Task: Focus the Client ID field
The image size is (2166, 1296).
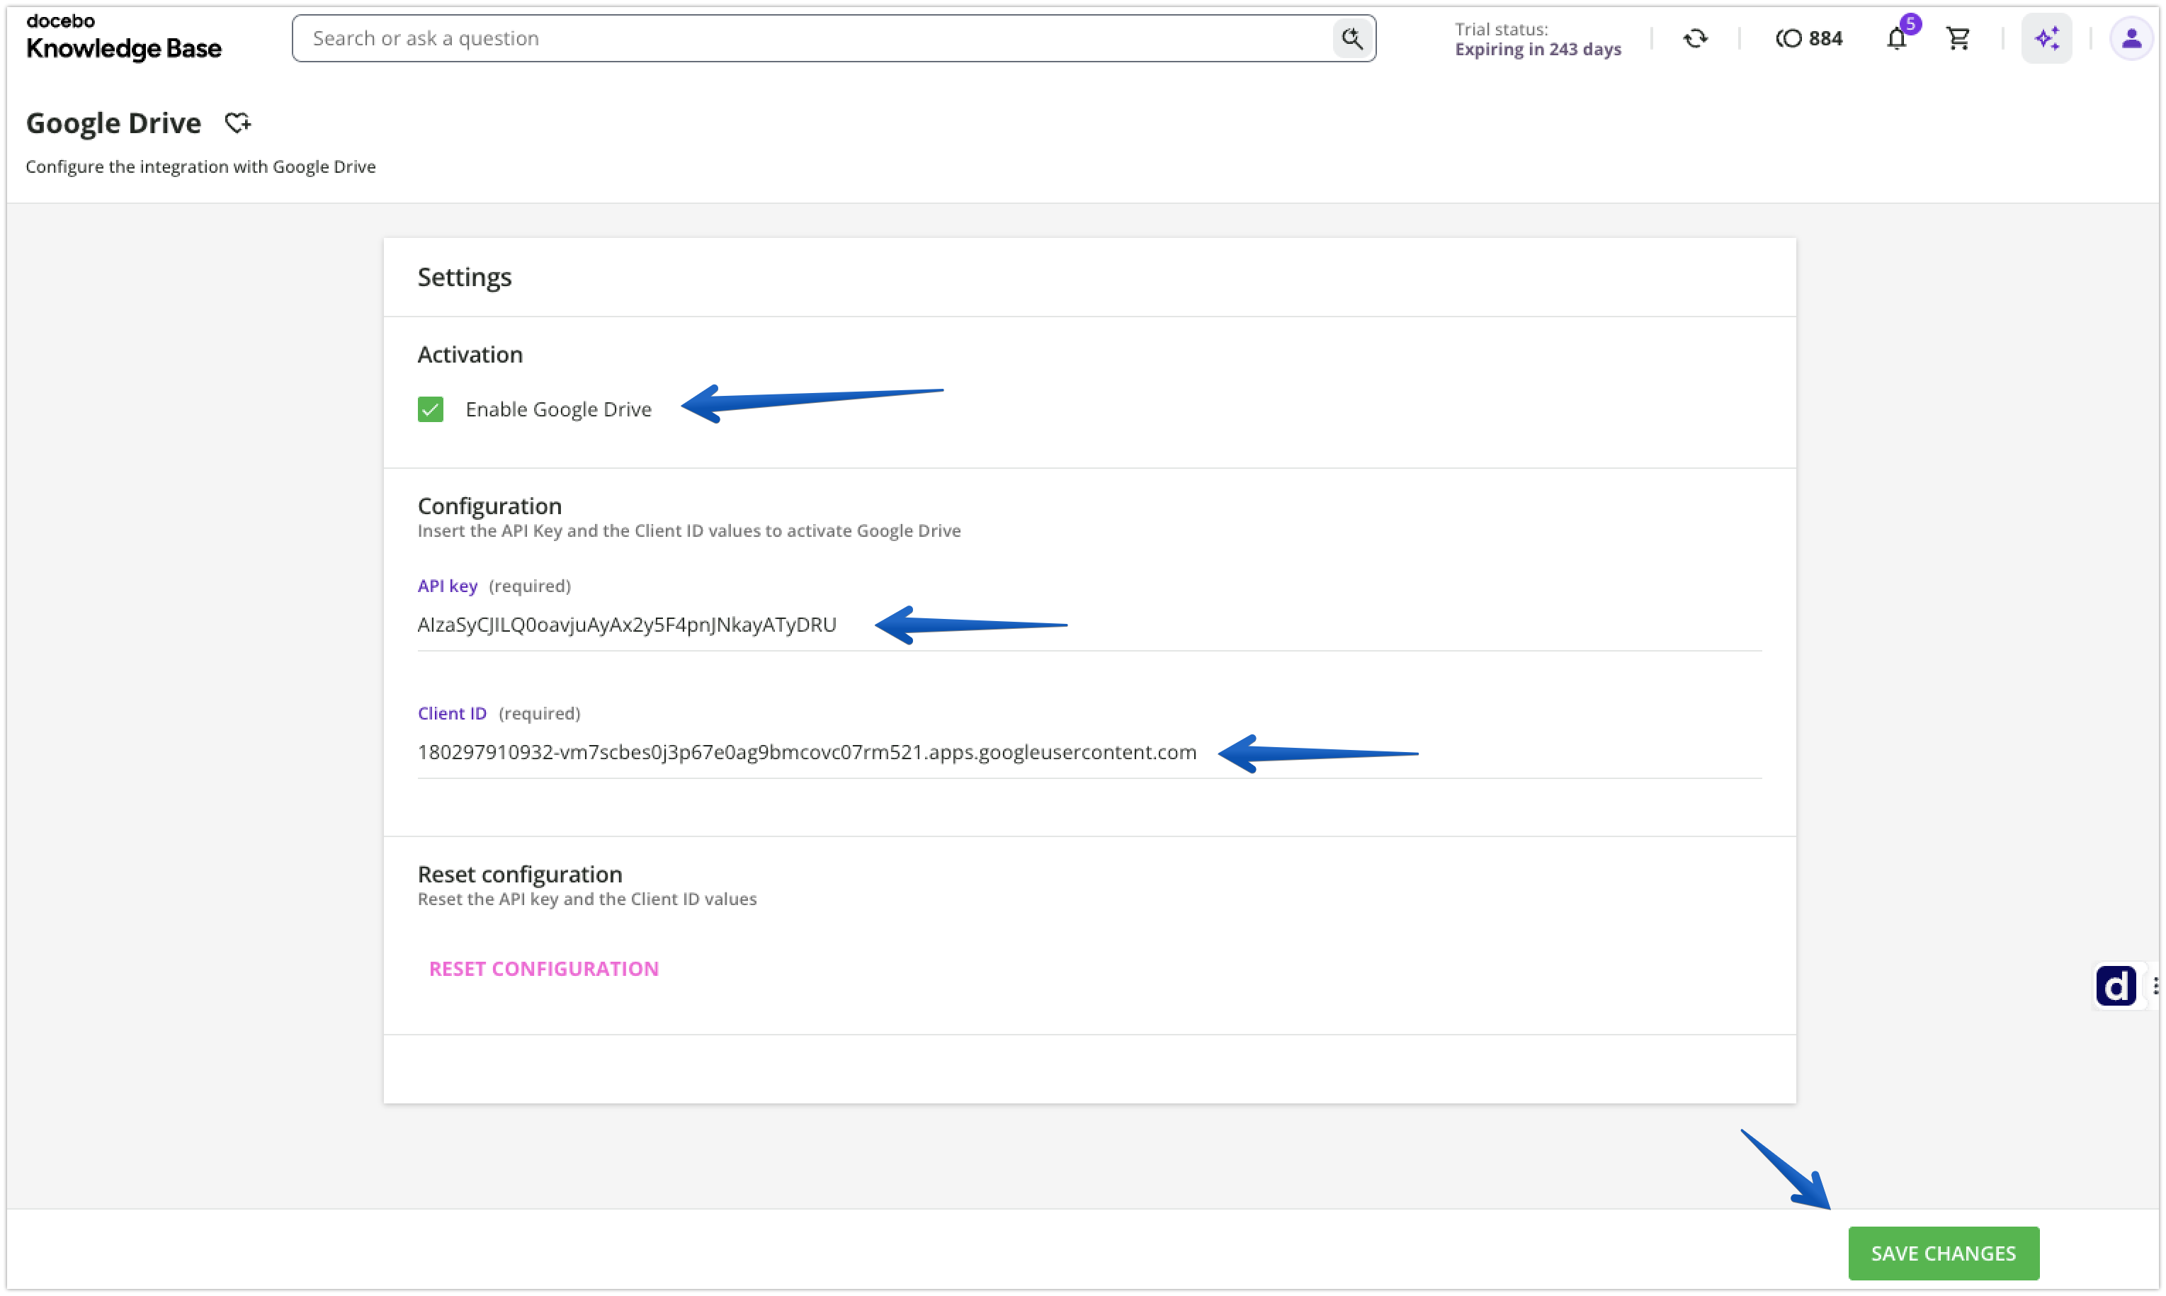Action: [x=1089, y=753]
